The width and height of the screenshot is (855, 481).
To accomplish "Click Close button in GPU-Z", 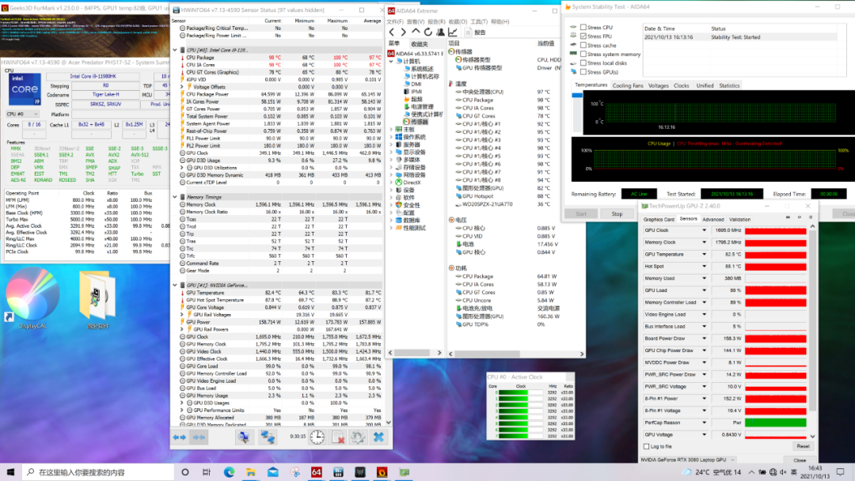I will tap(800, 460).
